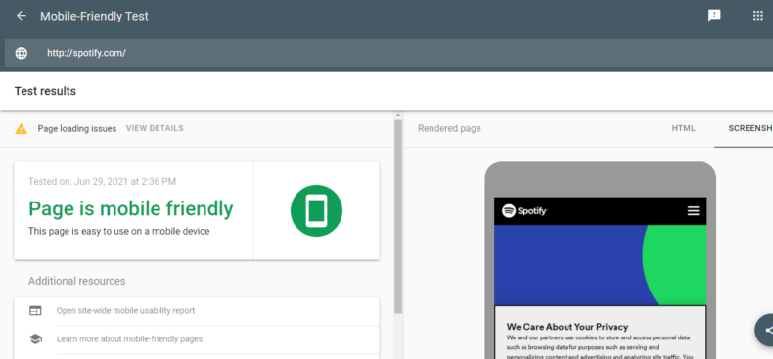Click the 'Page loading issues' label
Screen dimensions: 773x359
pyautogui.click(x=77, y=129)
